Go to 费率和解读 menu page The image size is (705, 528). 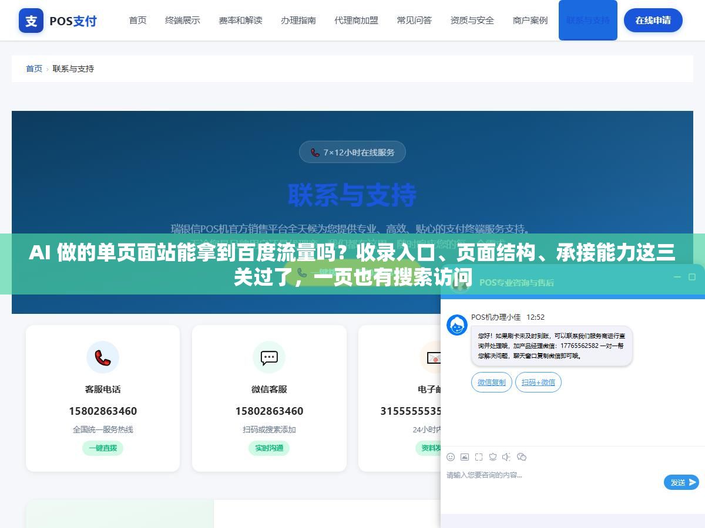pyautogui.click(x=240, y=20)
